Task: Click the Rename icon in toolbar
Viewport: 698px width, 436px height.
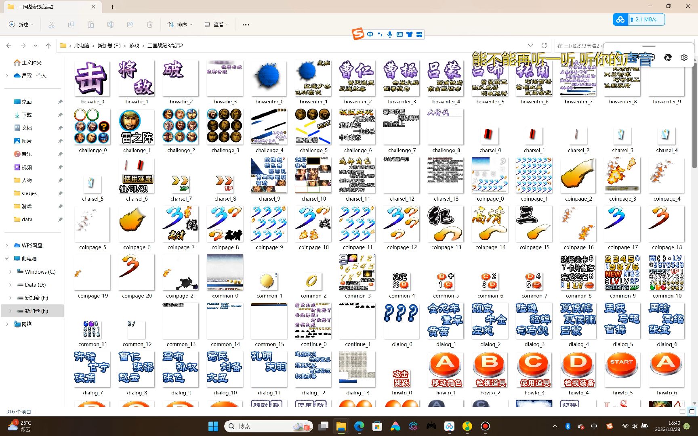Action: tap(110, 25)
